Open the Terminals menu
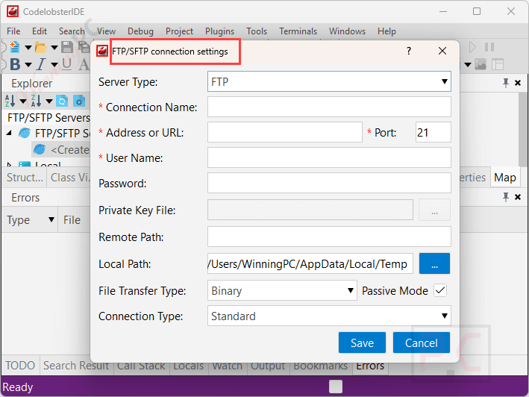This screenshot has height=397, width=529. click(x=298, y=31)
